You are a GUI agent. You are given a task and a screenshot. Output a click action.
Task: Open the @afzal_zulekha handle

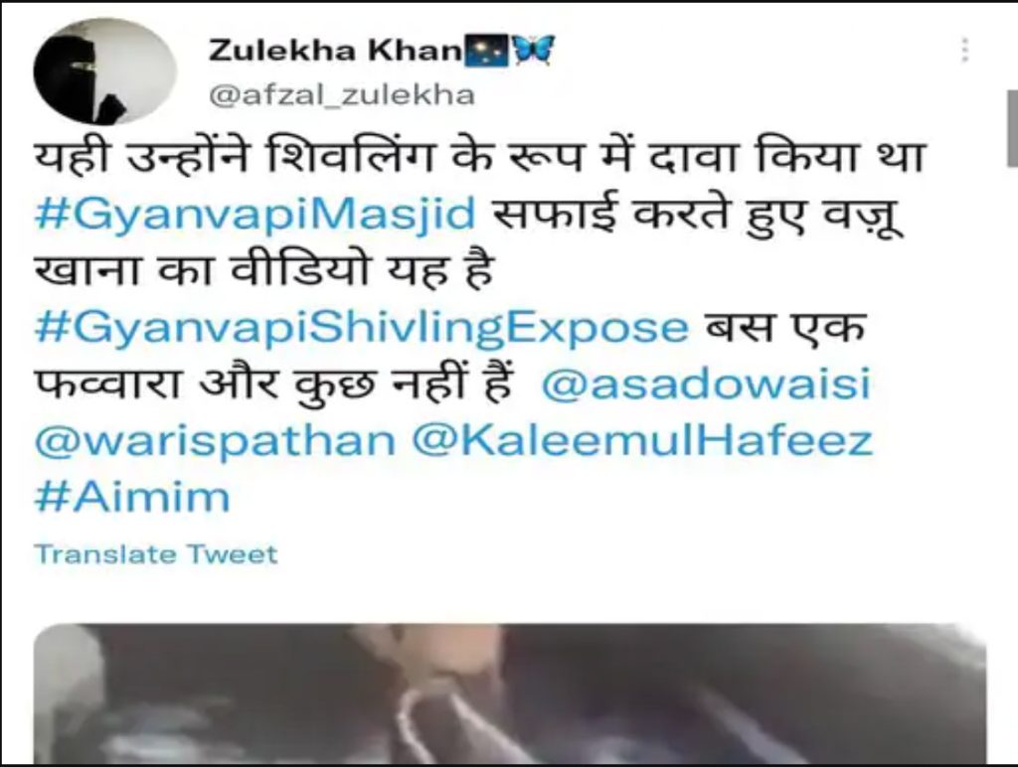point(342,95)
